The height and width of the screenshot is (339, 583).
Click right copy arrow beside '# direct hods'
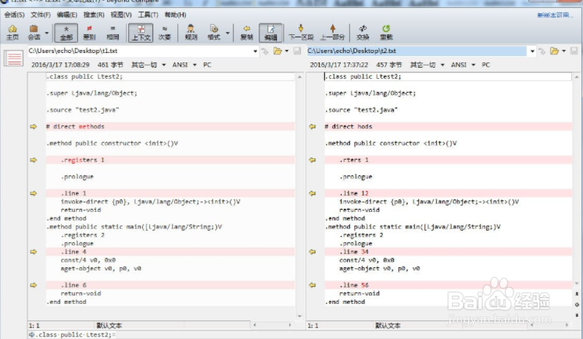click(x=313, y=126)
